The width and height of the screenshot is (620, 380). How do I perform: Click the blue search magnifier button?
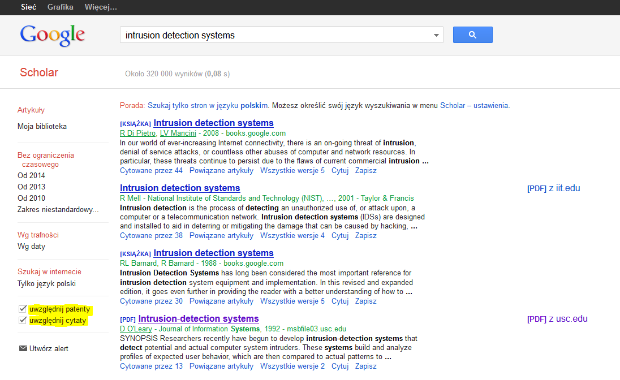point(472,35)
